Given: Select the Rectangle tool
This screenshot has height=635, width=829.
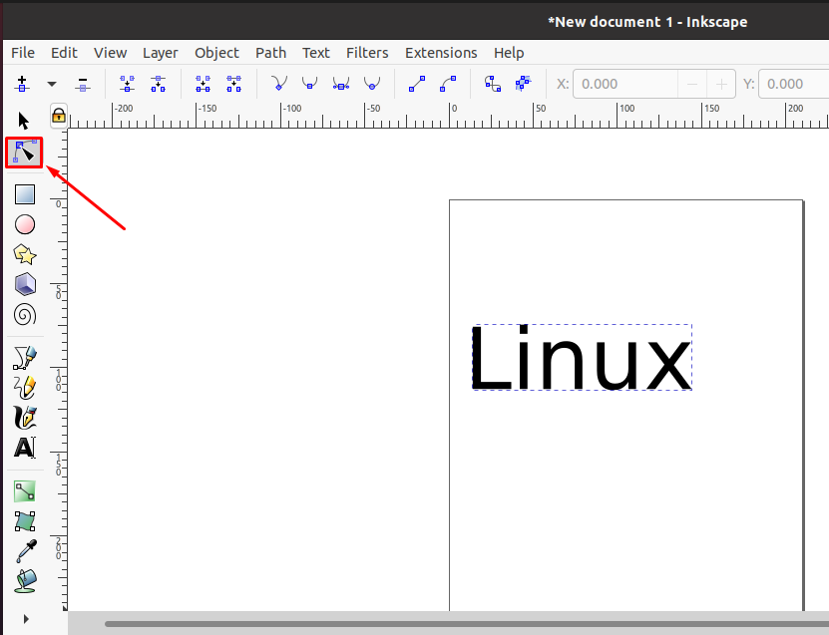Looking at the screenshot, I should tap(24, 193).
